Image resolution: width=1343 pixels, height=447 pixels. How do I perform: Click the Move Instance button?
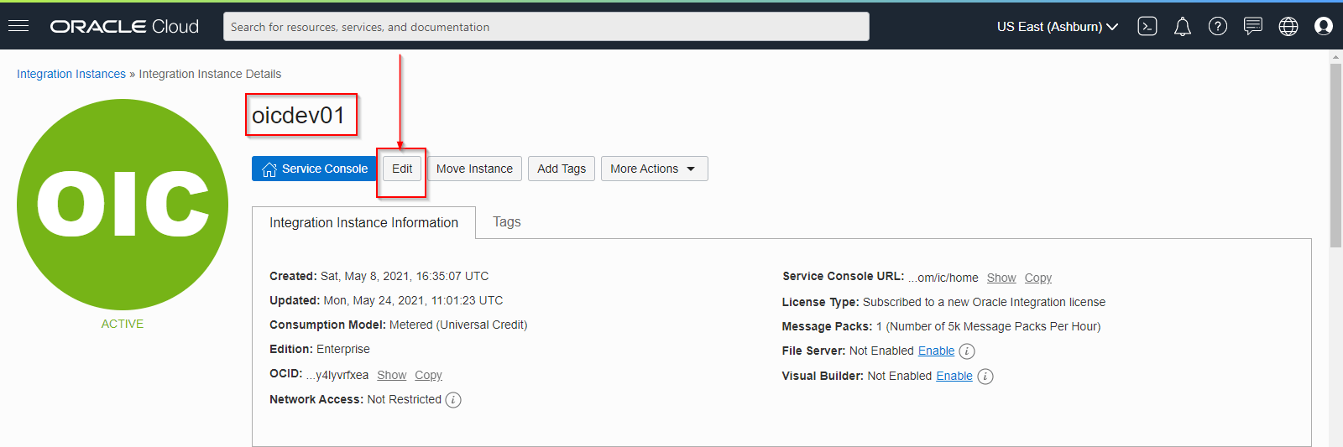tap(474, 169)
